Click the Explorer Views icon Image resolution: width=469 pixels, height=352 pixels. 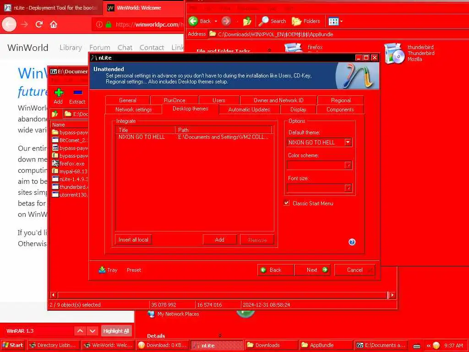point(333,21)
